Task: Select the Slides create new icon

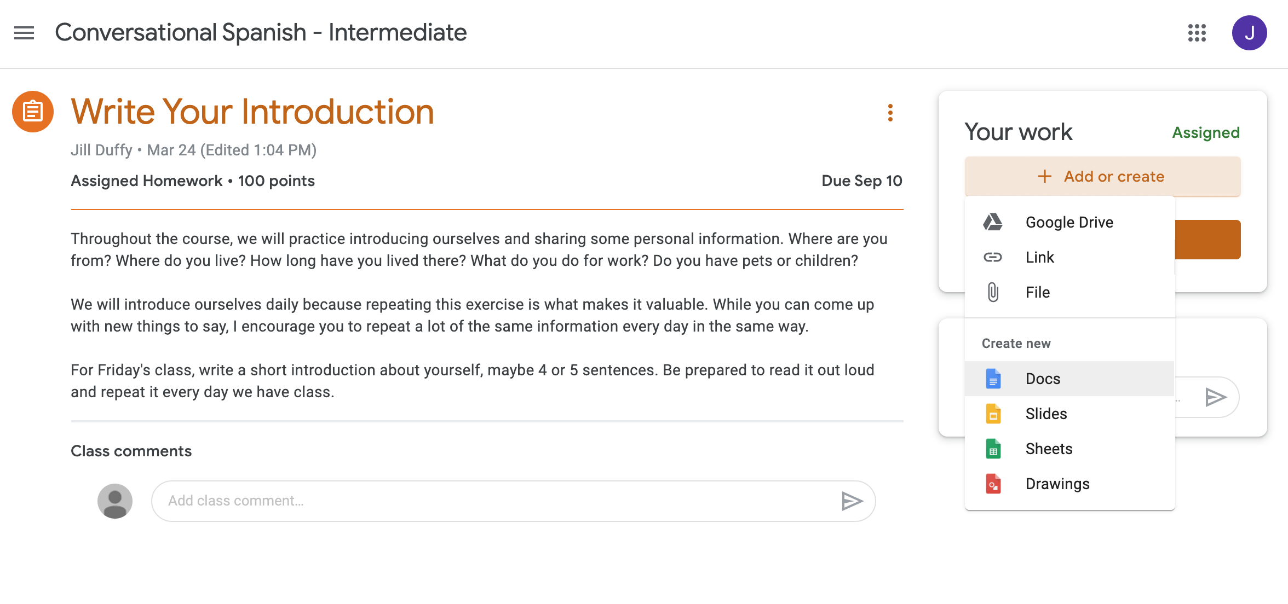Action: click(993, 414)
